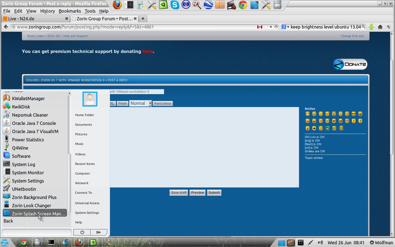The width and height of the screenshot is (395, 247).
Task: Click the Skype icon in the top dock
Action: [x=174, y=5]
